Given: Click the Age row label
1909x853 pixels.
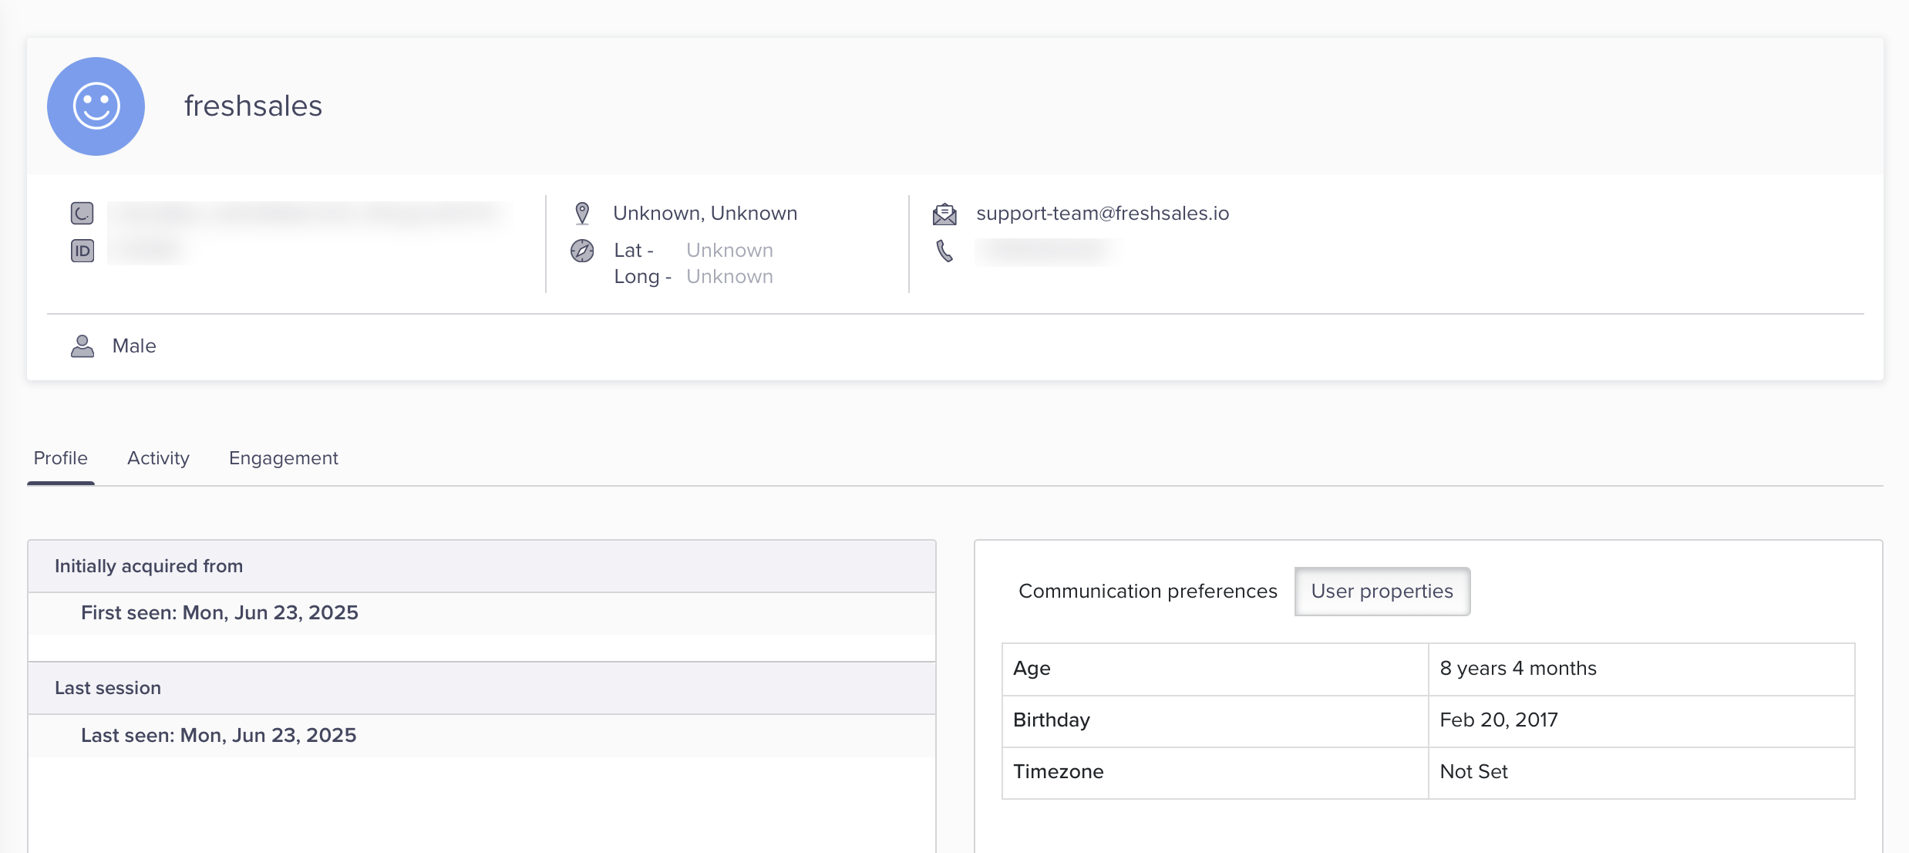Looking at the screenshot, I should [x=1032, y=669].
